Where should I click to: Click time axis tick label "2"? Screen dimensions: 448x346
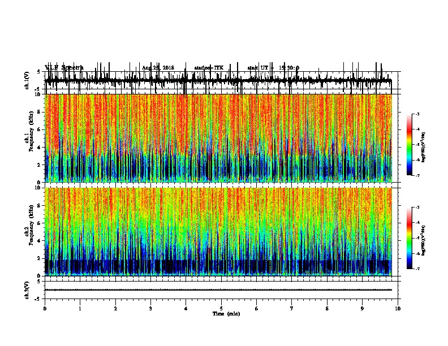coord(115,309)
